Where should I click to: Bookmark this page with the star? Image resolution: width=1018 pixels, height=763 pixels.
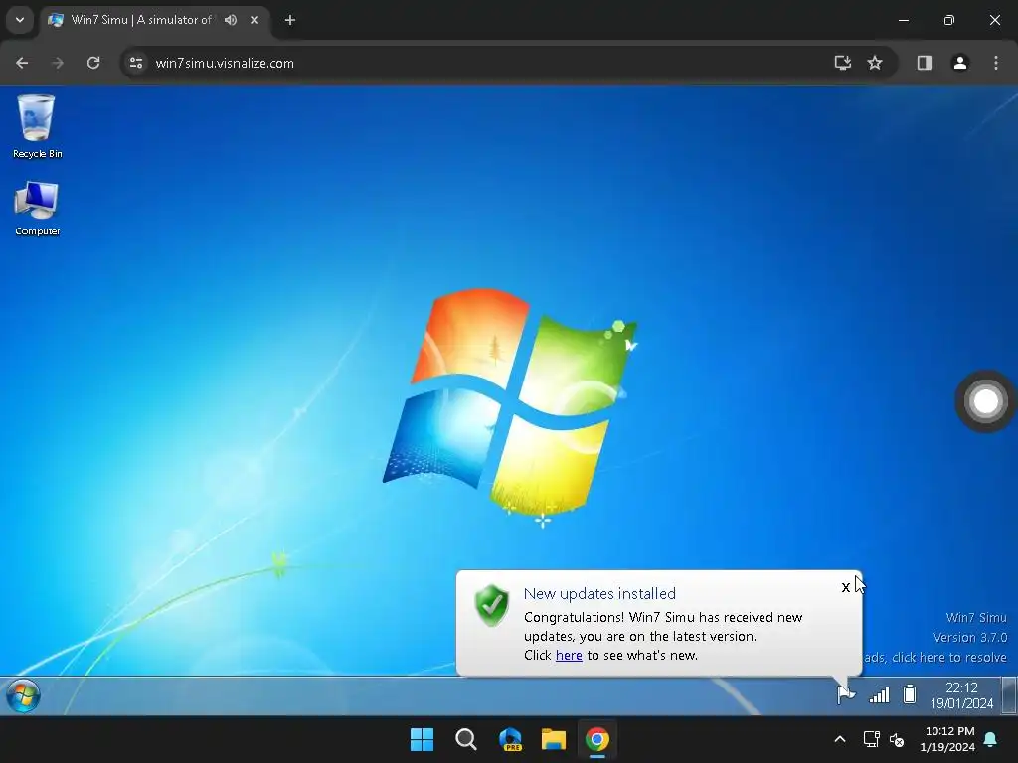tap(875, 63)
